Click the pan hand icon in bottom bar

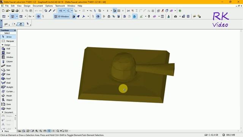click(x=45, y=131)
